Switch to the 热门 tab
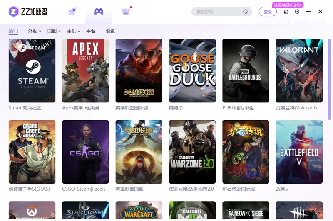The width and height of the screenshot is (333, 221). click(13, 31)
